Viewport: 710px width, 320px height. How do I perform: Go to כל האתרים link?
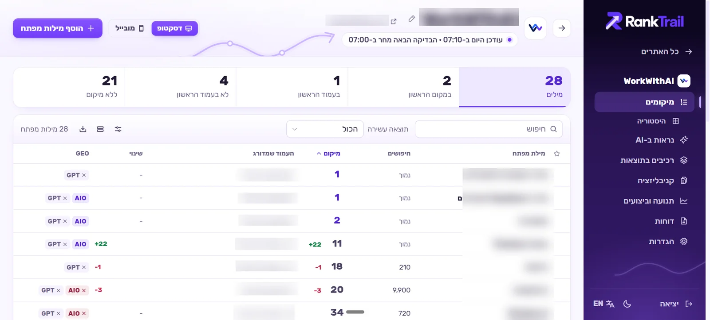pyautogui.click(x=667, y=52)
